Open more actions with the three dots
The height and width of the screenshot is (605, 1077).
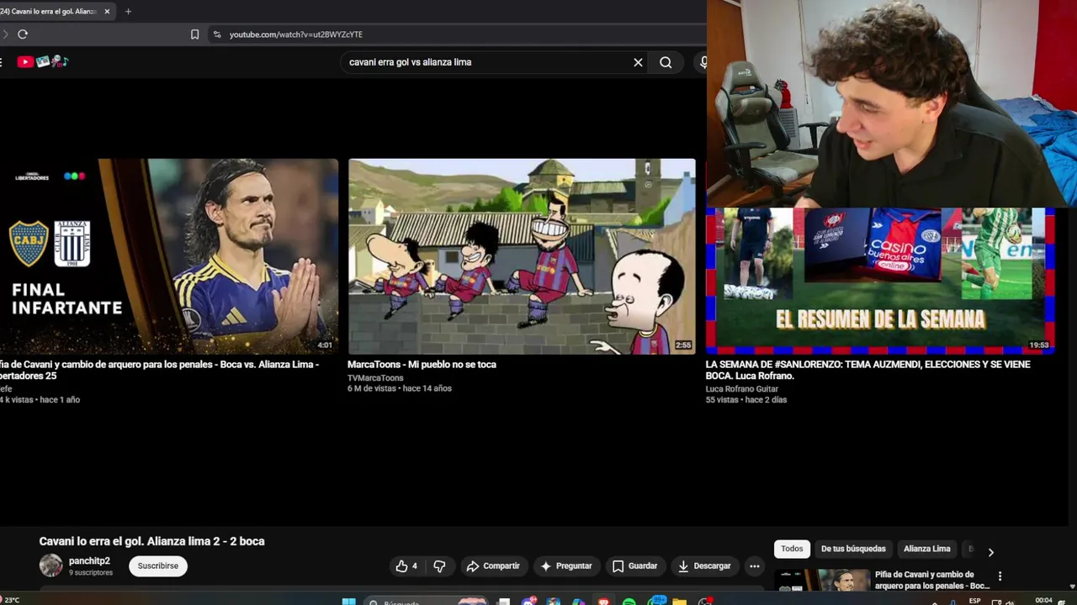tap(755, 566)
